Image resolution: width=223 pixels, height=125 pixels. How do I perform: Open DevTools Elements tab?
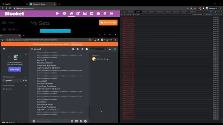pyautogui.click(x=131, y=12)
